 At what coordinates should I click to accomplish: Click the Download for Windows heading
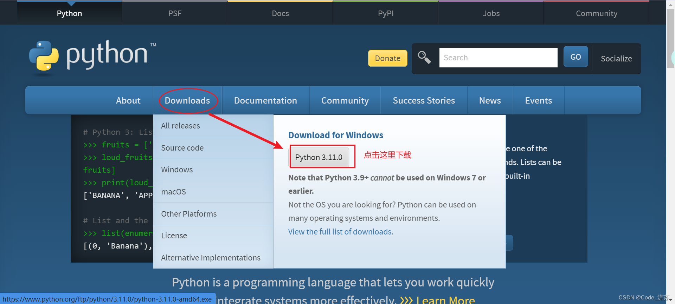[x=336, y=135]
